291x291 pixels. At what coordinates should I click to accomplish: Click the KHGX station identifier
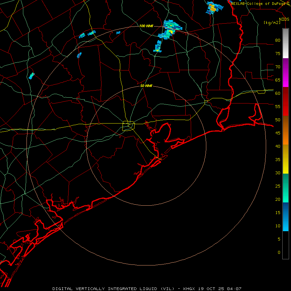[189, 289]
